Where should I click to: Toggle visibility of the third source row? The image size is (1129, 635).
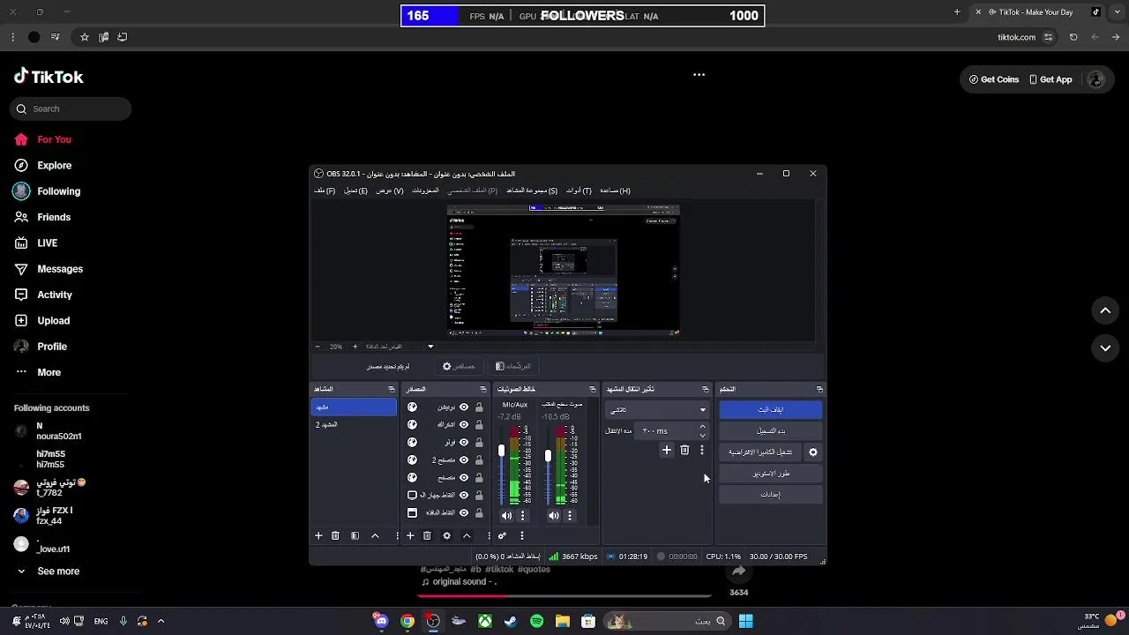464,442
